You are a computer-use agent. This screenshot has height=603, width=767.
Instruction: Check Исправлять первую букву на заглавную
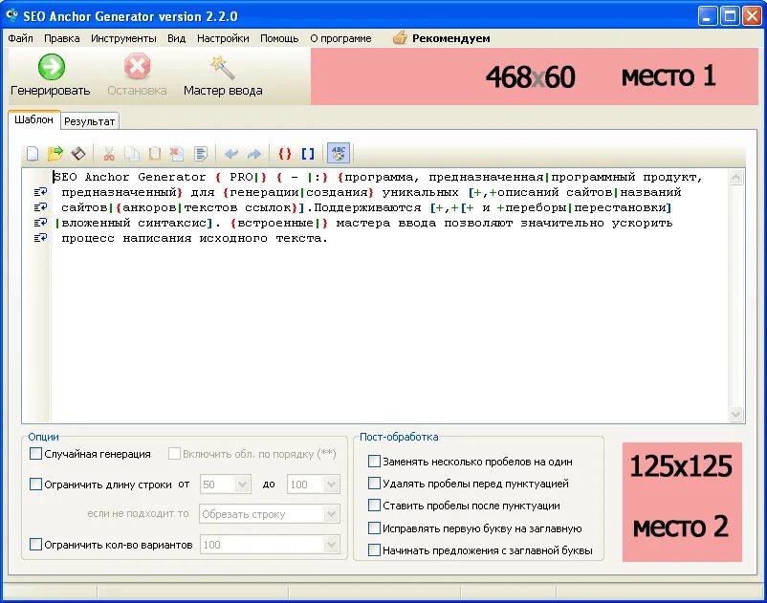click(x=374, y=528)
